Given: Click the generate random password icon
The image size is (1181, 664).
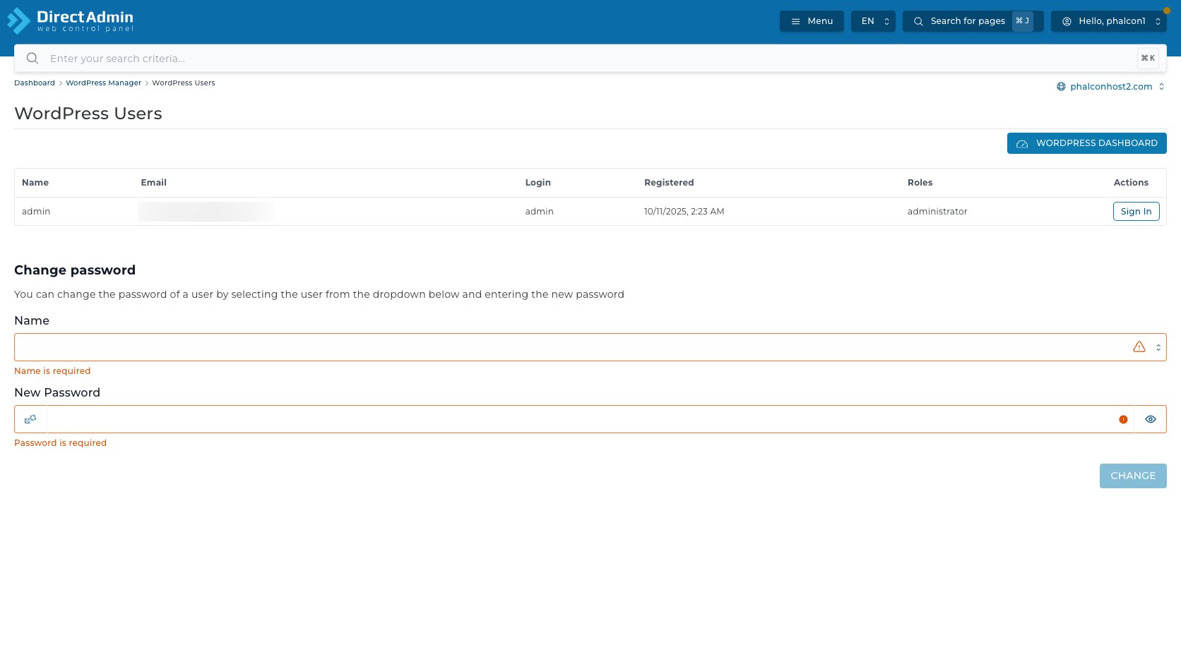Looking at the screenshot, I should pos(30,419).
